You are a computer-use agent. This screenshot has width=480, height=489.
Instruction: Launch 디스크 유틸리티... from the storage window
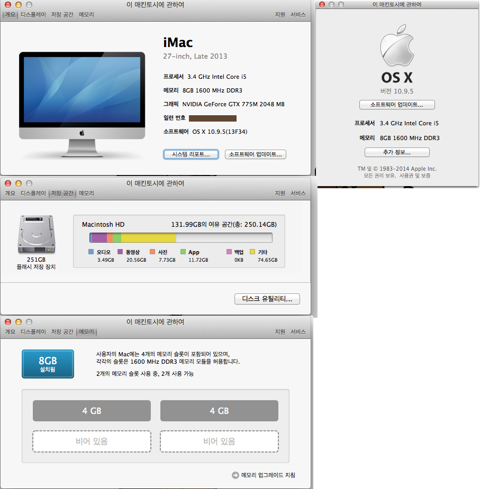click(x=267, y=299)
